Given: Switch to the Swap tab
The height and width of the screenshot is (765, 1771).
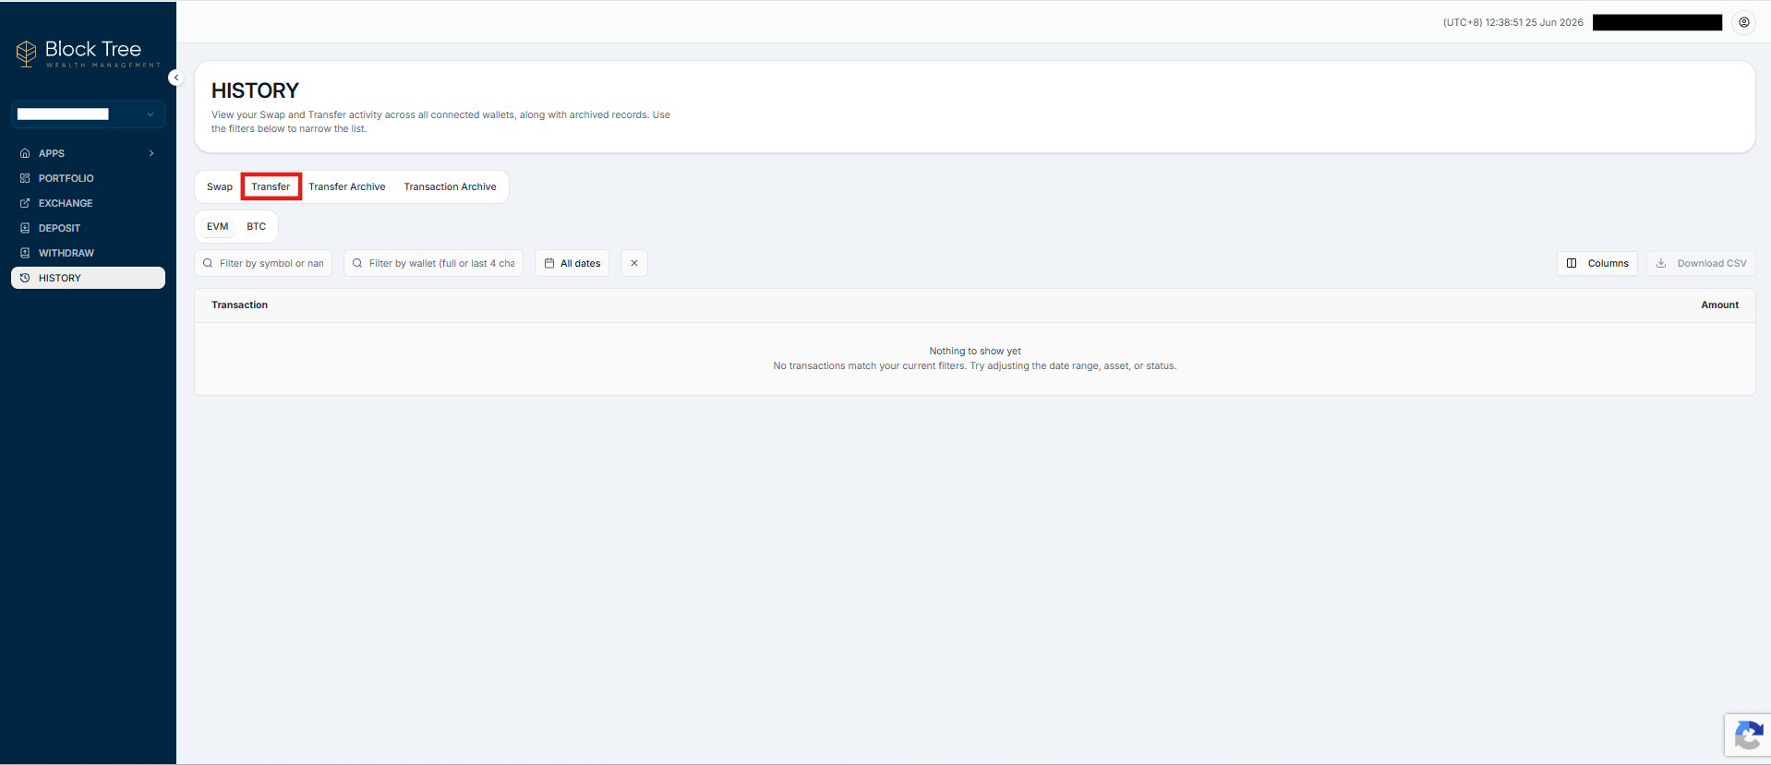Looking at the screenshot, I should pyautogui.click(x=220, y=186).
